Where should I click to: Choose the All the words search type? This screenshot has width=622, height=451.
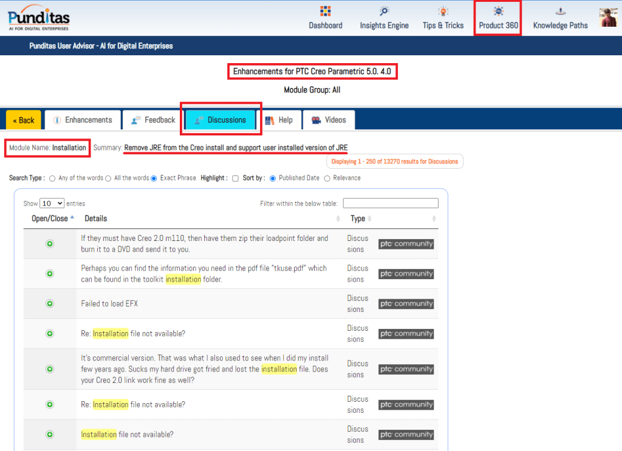[108, 178]
